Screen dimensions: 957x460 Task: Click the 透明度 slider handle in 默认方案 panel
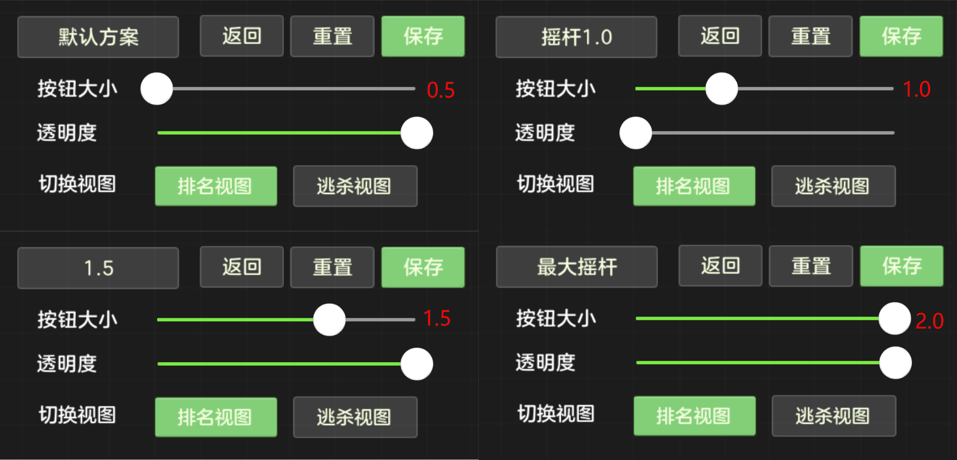416,132
